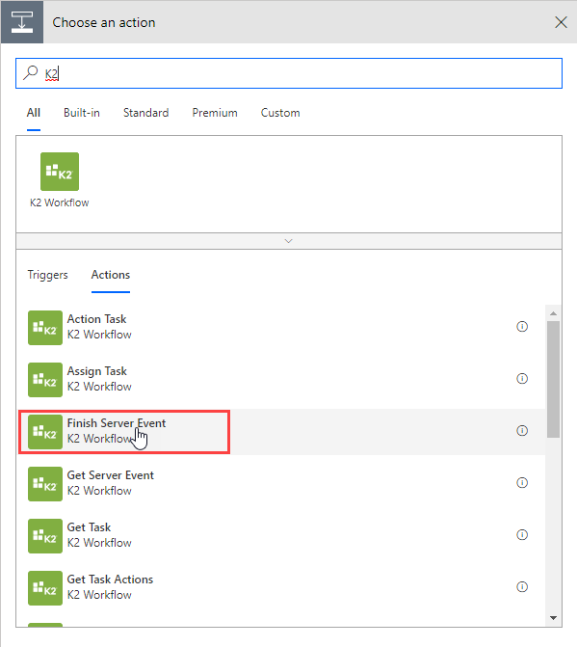This screenshot has height=647, width=577.
Task: Select the Actions tab
Action: point(111,275)
